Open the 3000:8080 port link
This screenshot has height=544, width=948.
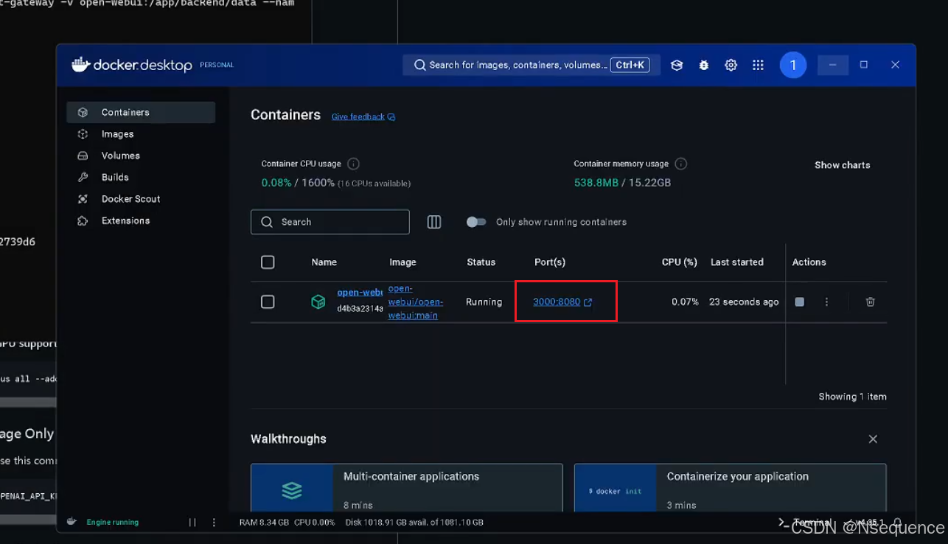[x=562, y=302]
